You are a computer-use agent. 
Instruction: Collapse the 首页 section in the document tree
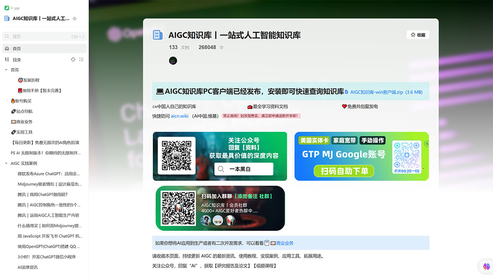pos(6,70)
